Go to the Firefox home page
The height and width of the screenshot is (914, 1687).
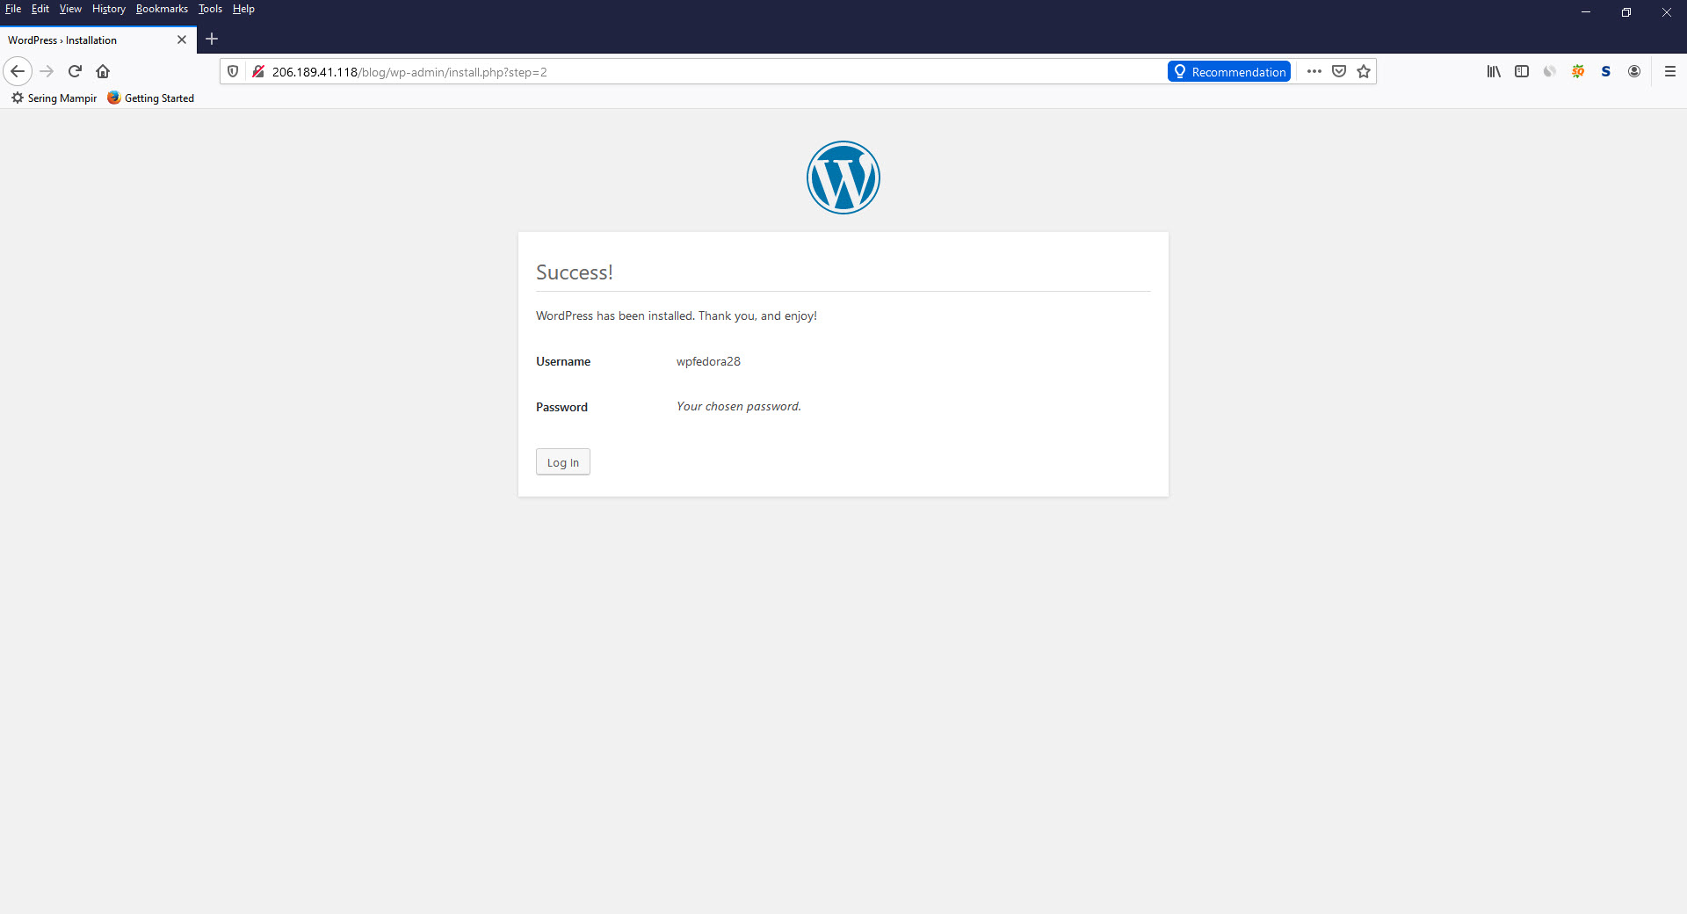click(103, 71)
